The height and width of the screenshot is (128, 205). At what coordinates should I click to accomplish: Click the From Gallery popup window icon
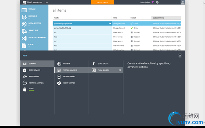click(120, 70)
